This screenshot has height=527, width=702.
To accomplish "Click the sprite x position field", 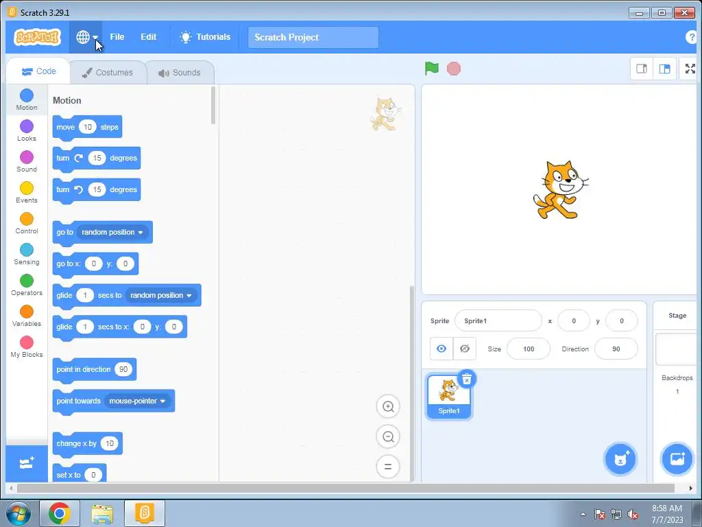I will point(574,321).
